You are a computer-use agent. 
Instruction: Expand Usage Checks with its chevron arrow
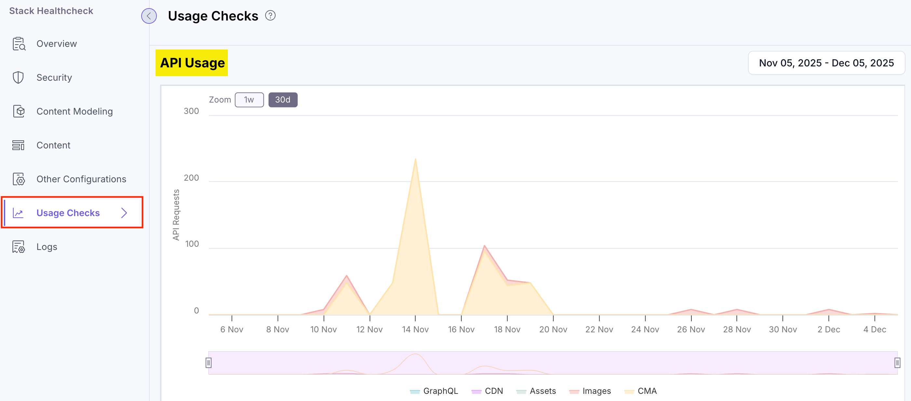(x=124, y=213)
